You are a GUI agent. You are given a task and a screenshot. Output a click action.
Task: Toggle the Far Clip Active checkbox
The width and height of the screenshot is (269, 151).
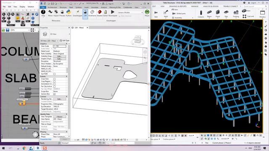coord(54,87)
